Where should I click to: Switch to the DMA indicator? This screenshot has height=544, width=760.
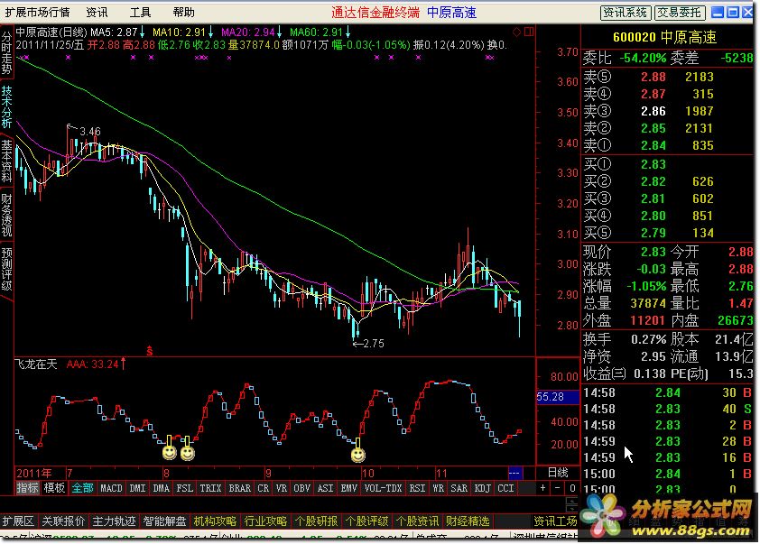pyautogui.click(x=162, y=488)
